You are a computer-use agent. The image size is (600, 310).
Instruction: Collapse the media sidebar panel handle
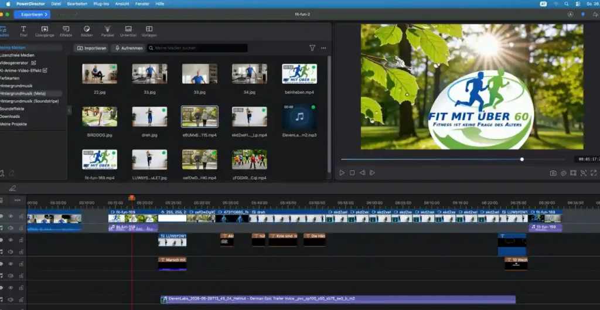69,110
